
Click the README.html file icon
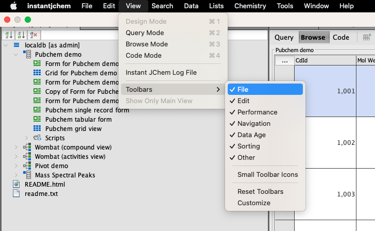pos(16,185)
